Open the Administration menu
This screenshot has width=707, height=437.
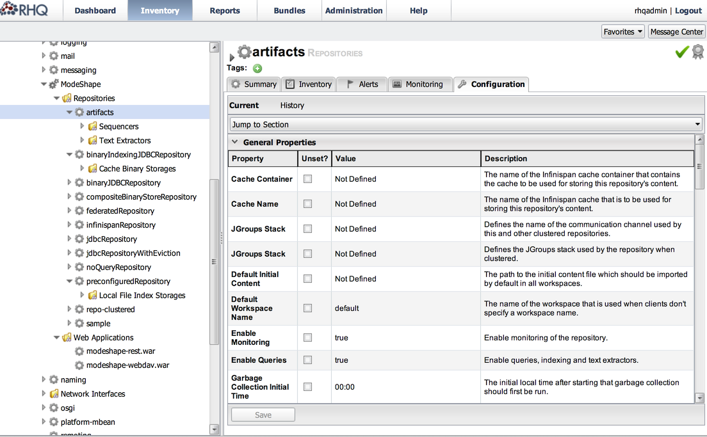[x=354, y=10]
